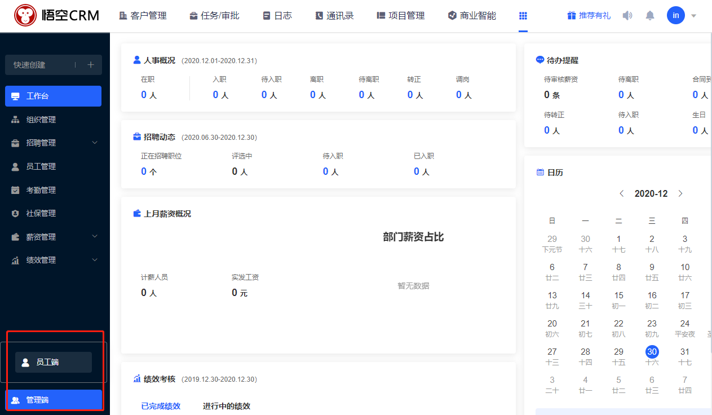The image size is (712, 415).
Task: Select December 1 on the calendar
Action: (x=618, y=244)
